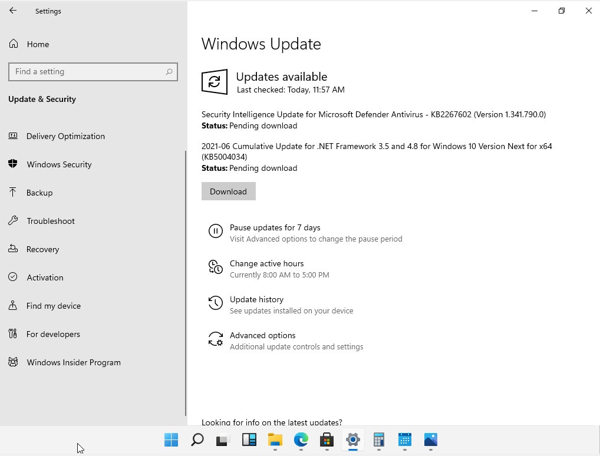Click the Download button
The image size is (600, 456).
click(x=229, y=191)
